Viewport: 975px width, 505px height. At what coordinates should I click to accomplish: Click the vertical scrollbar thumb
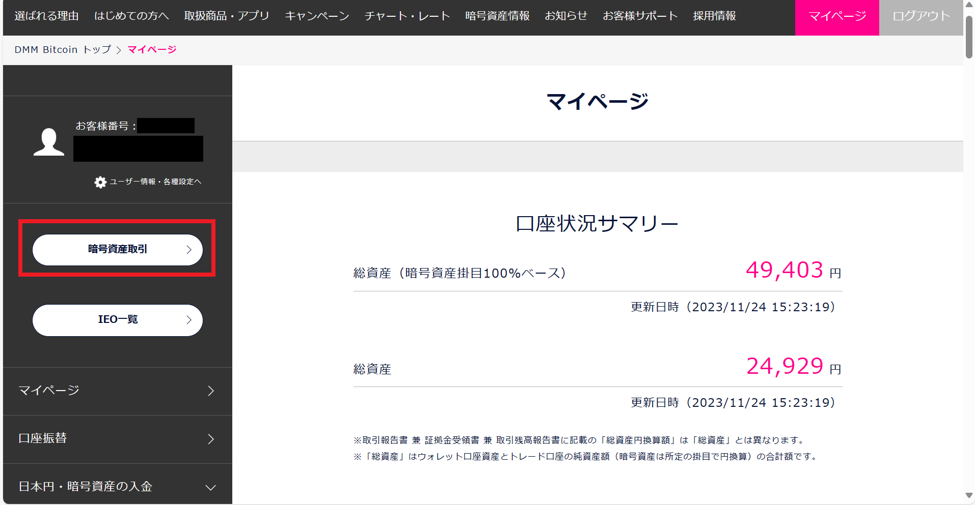969,37
